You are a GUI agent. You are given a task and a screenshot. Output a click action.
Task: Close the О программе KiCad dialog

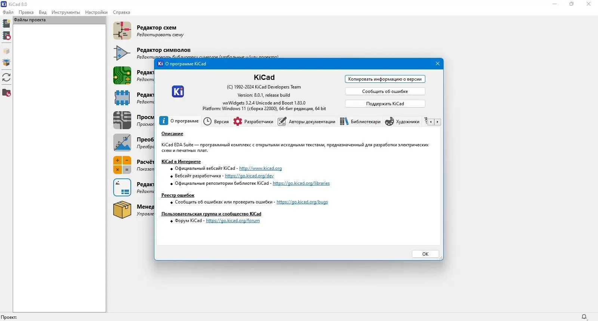438,63
